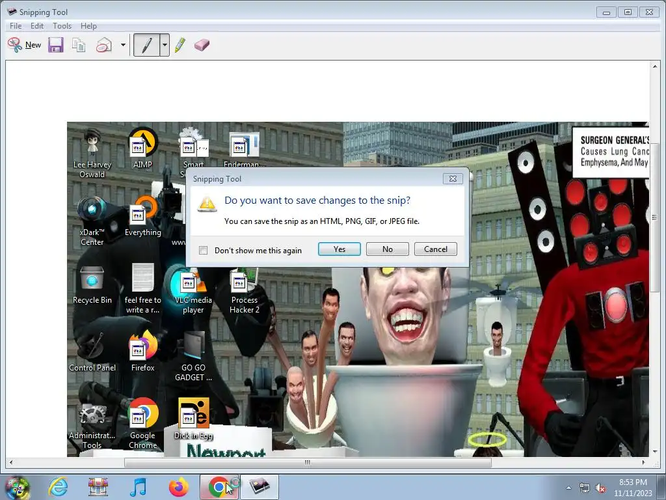Screen dimensions: 666x500
Task: Click the Save Snip floppy icon
Action: coord(56,45)
